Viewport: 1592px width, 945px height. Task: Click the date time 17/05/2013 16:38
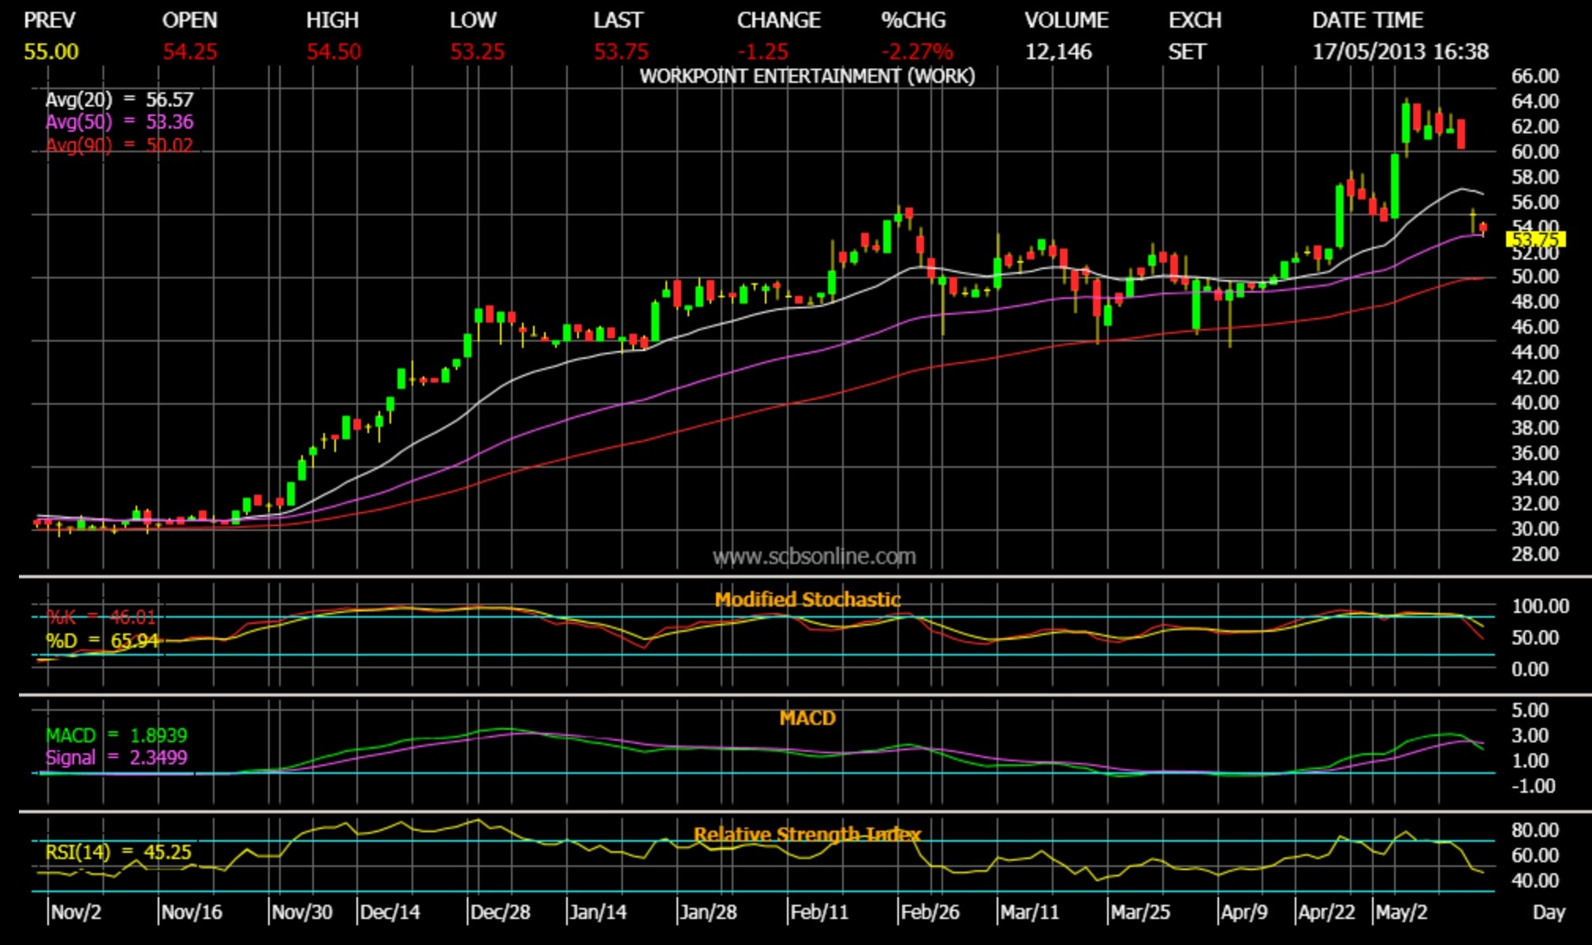(x=1400, y=52)
